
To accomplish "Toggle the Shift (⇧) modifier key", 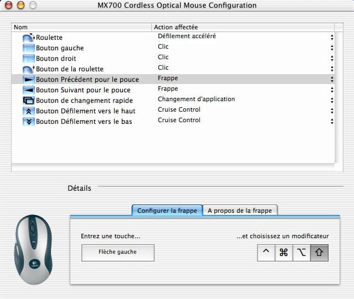I will point(319,253).
